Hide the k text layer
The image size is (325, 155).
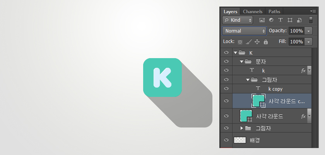click(226, 70)
